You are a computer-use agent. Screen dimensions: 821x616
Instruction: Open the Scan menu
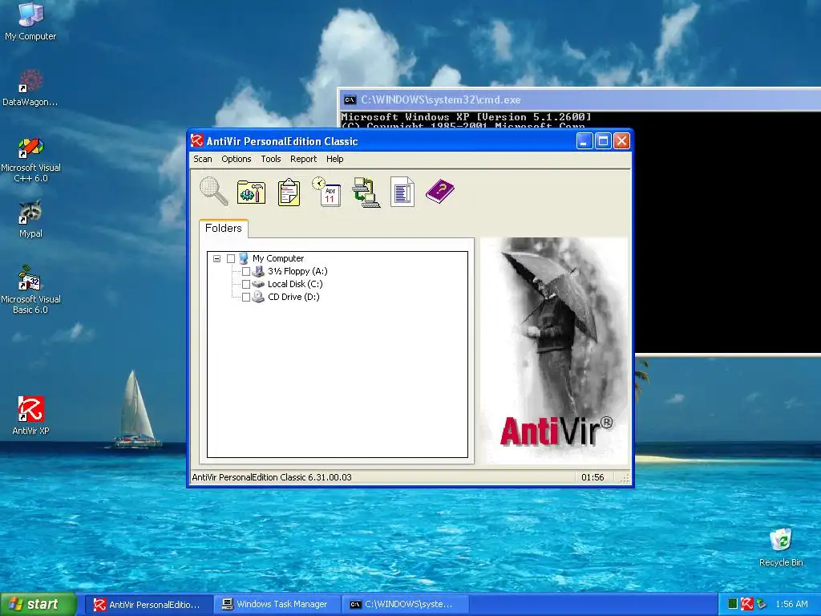tap(203, 159)
